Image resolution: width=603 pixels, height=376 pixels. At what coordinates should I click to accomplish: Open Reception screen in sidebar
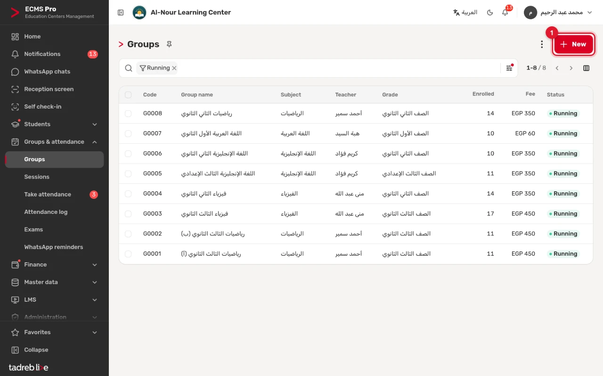coord(54,89)
